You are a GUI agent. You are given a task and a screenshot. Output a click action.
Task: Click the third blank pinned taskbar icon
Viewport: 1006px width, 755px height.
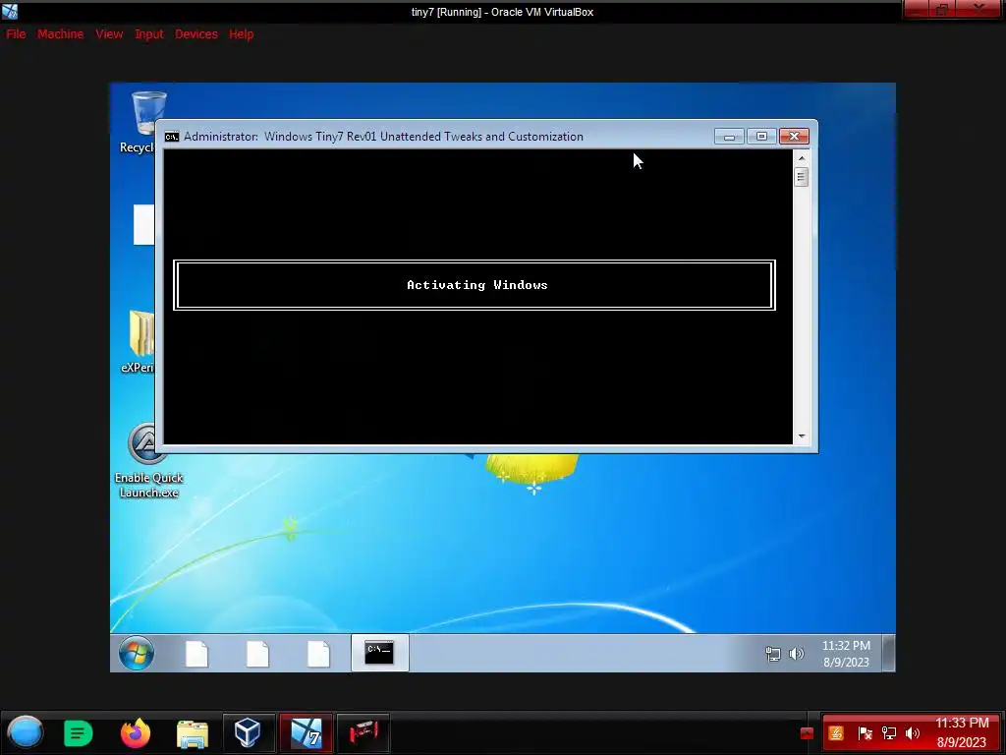pos(319,654)
